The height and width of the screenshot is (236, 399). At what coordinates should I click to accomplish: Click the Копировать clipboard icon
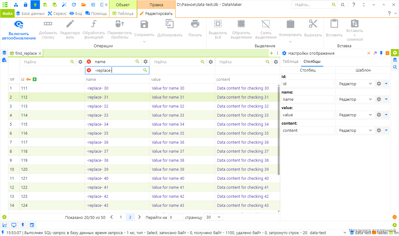pyautogui.click(x=291, y=24)
